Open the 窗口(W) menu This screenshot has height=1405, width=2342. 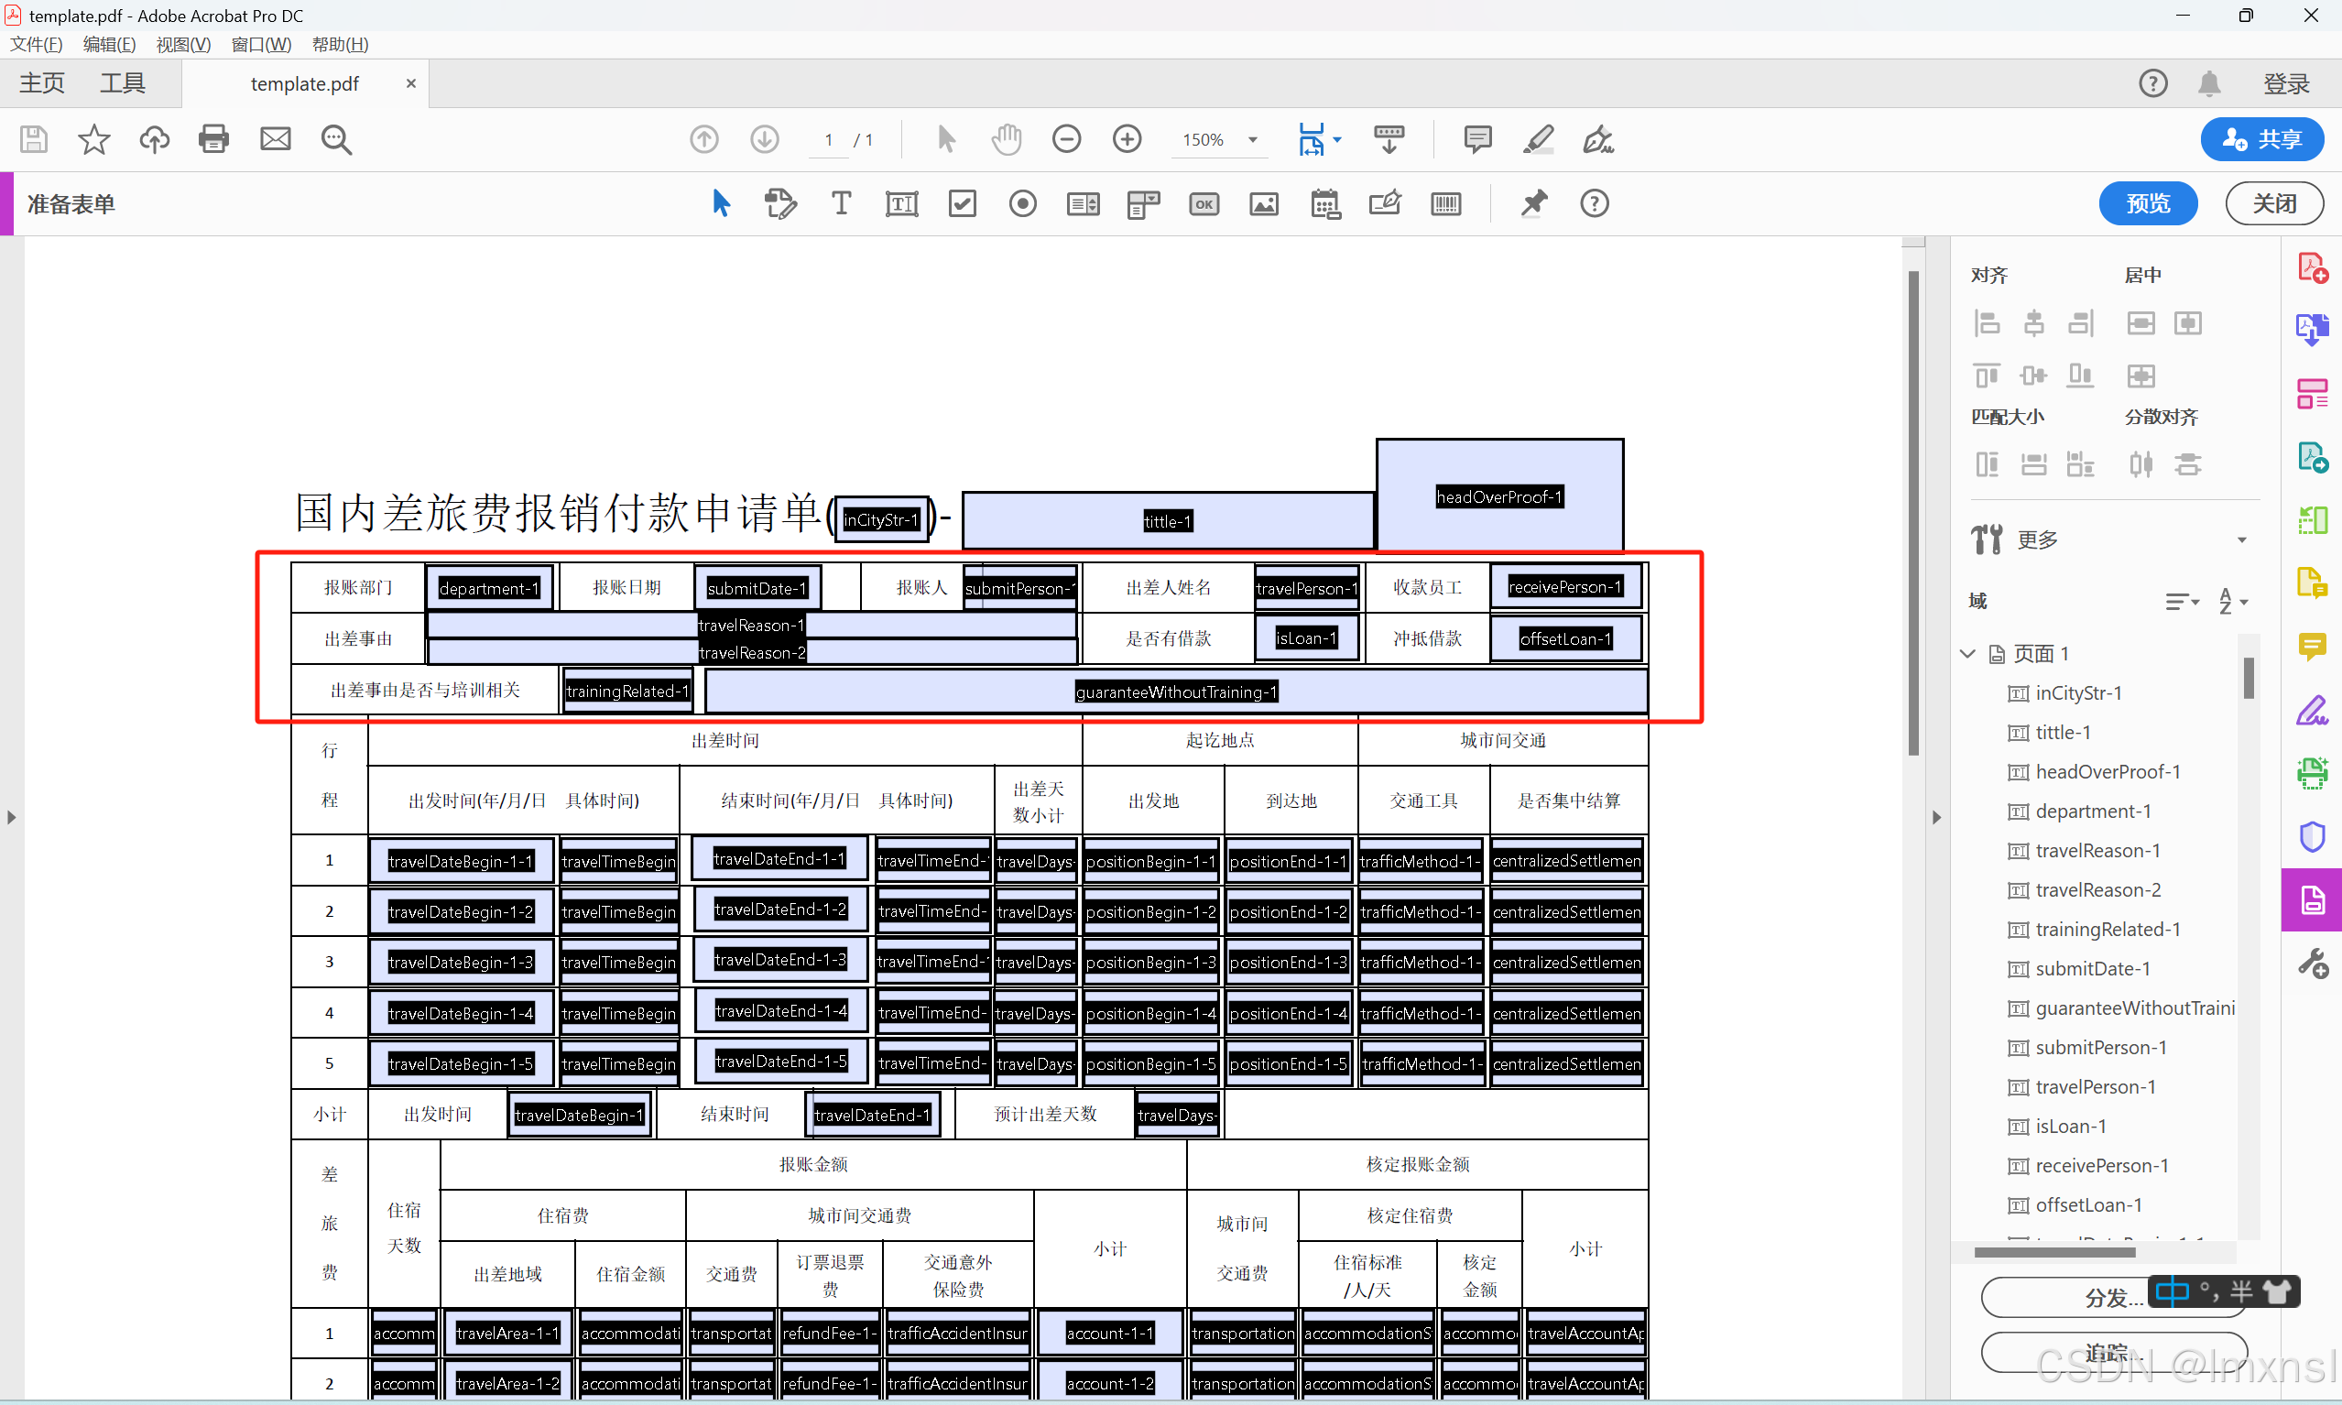(260, 45)
